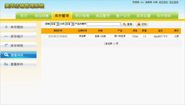This screenshot has height=105, width=185.
Task: Open the 软件帮助 tab
Action: (x=164, y=16)
